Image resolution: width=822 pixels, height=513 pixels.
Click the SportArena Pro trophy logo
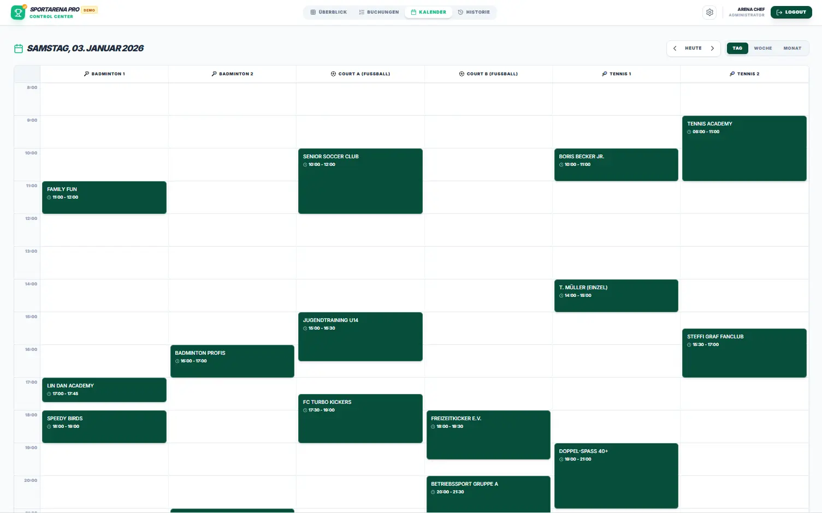(x=18, y=12)
